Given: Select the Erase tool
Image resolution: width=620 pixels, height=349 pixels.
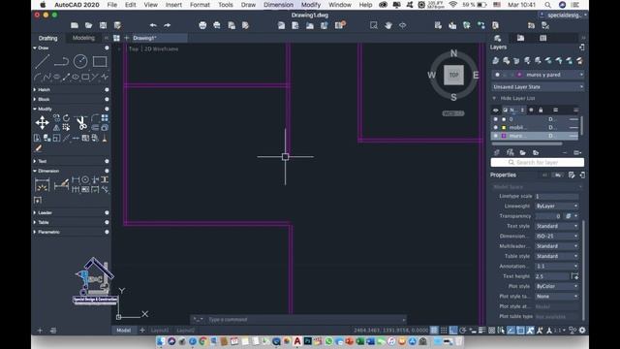Looking at the screenshot, I should 38,148.
